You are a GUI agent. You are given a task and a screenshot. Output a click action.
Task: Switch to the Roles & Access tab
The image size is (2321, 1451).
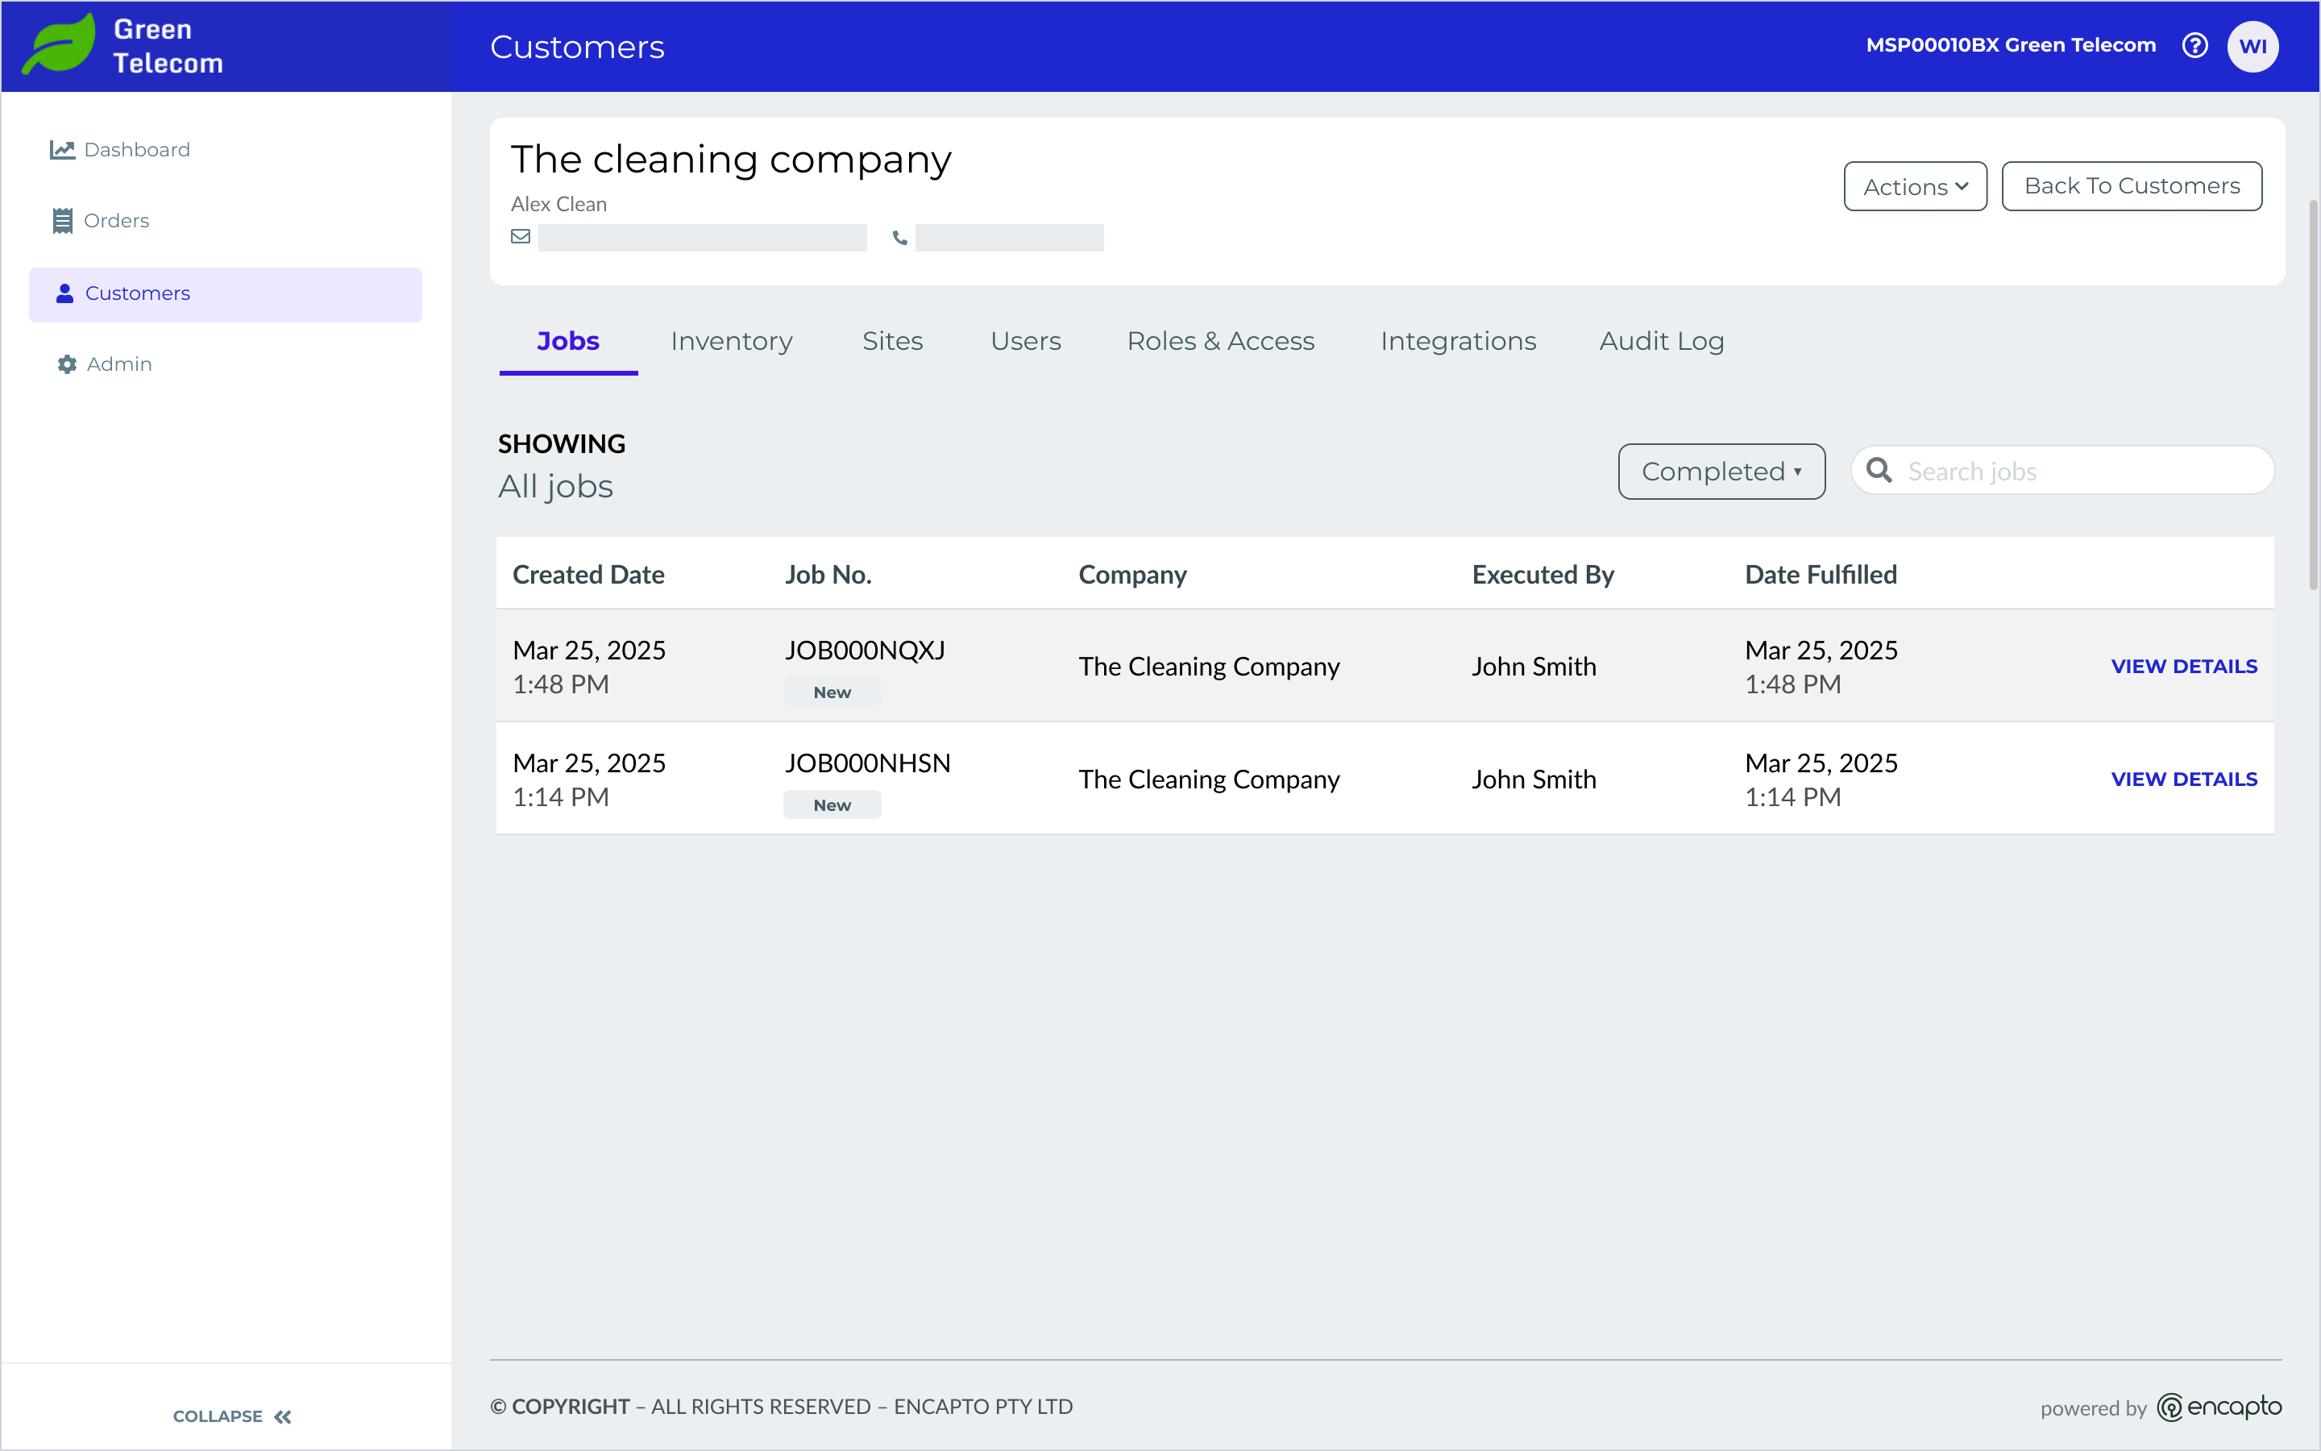1220,342
